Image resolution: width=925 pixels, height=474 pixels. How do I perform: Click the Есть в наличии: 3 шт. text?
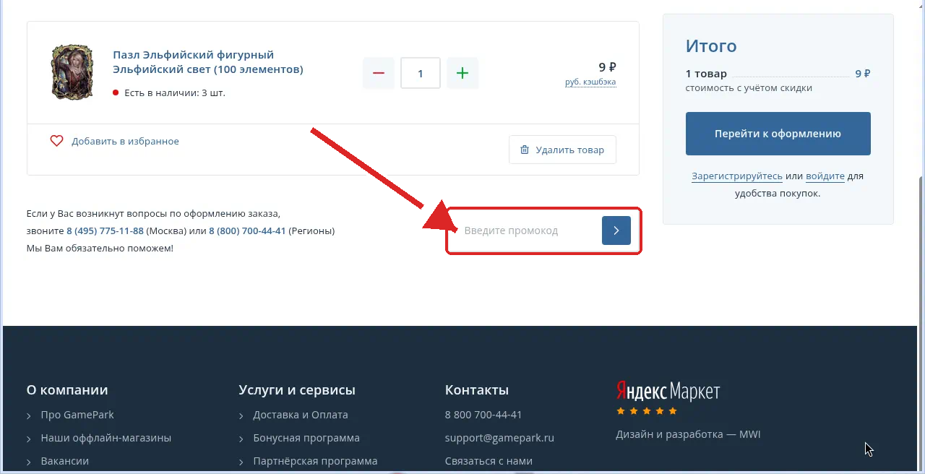[175, 92]
